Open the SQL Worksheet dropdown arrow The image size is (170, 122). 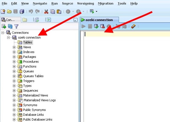pos(96,11)
